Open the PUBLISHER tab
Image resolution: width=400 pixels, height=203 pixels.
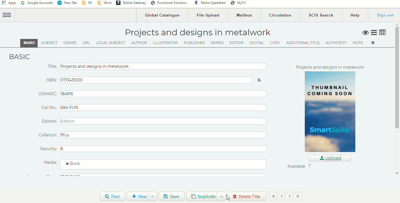194,43
